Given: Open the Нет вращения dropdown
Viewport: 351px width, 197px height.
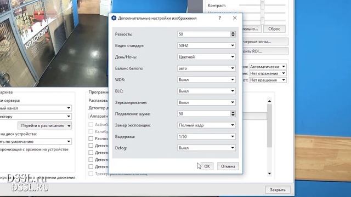Looking at the screenshot, I should (268, 80).
